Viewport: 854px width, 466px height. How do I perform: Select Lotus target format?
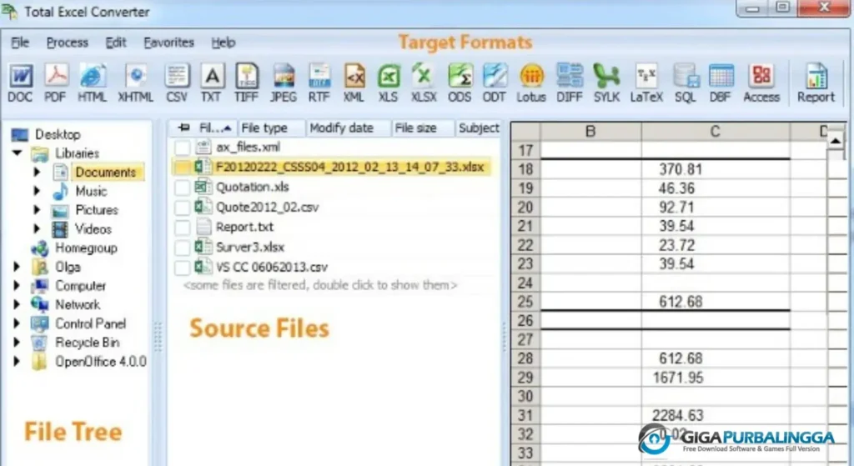[x=531, y=83]
